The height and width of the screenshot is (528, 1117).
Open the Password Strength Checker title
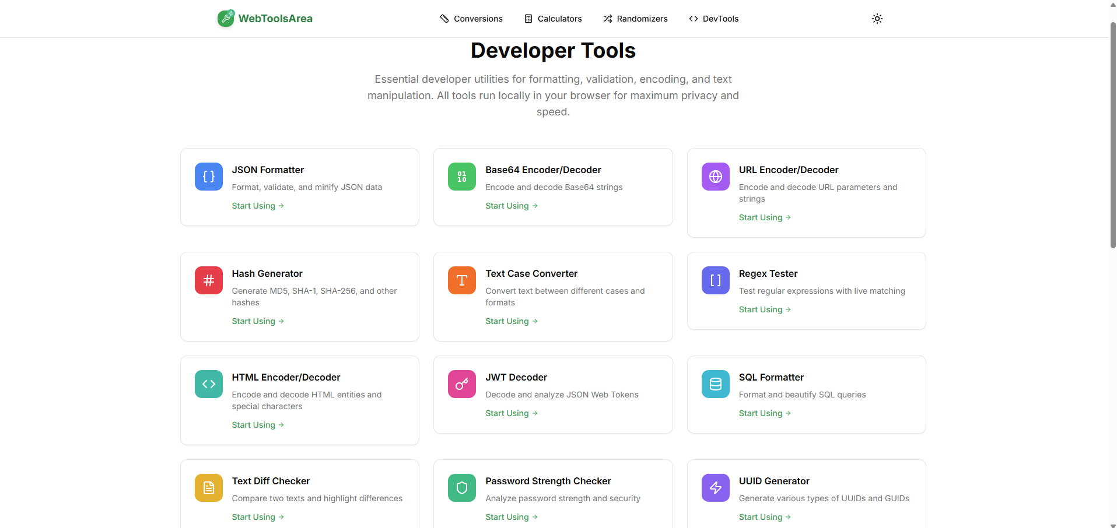(x=548, y=481)
